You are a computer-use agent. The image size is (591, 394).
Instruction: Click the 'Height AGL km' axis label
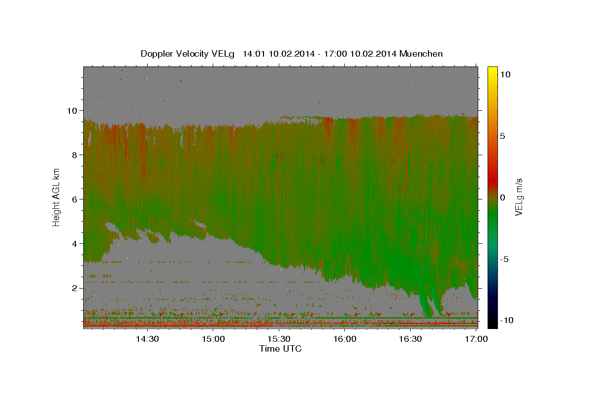point(57,197)
